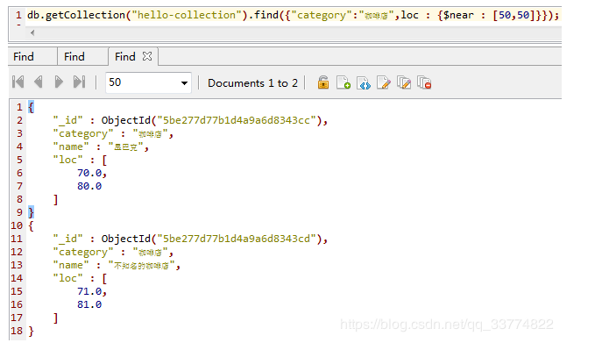Viewport: 595px width, 350px height.
Task: Click the loc value 70.0
Action: coord(89,174)
